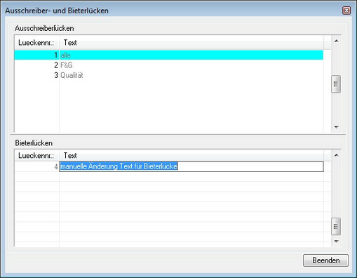Select the 'Qualität' row in Ausschreiberlücken
Screen dimensions: 357x278
pos(169,75)
